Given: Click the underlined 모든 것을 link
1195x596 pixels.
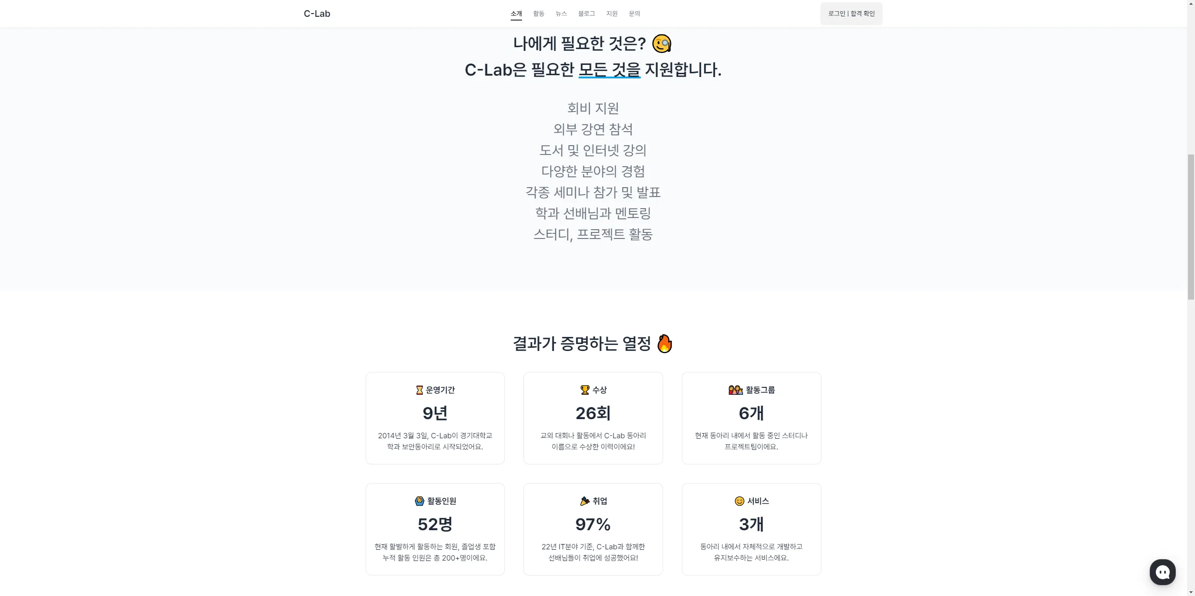Looking at the screenshot, I should [x=609, y=70].
